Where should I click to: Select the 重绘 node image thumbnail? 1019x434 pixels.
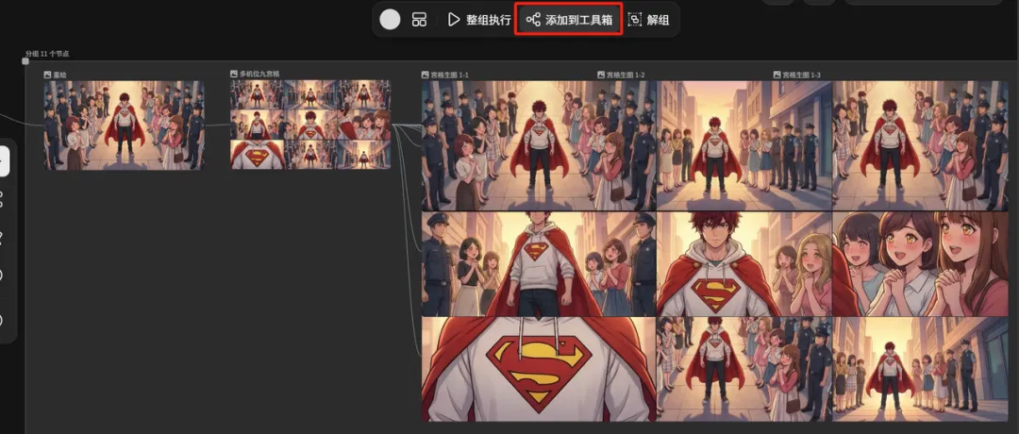tap(125, 125)
